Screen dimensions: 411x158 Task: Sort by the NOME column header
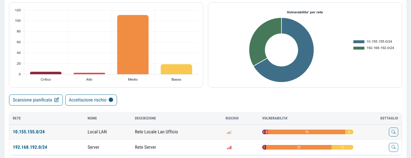[92, 118]
